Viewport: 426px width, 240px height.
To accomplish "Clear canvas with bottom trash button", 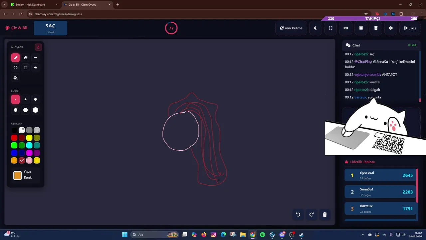I will (325, 215).
